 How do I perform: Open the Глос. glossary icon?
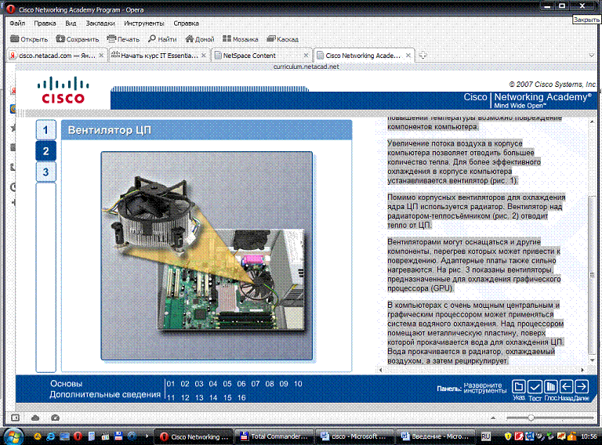click(x=550, y=387)
